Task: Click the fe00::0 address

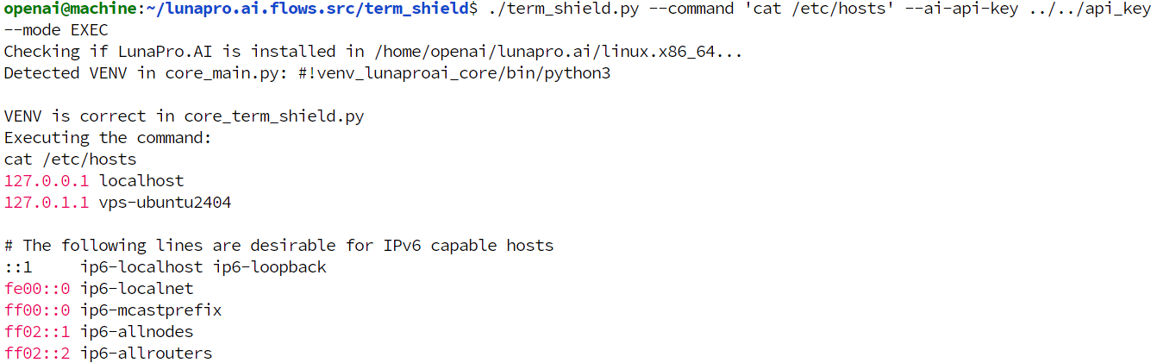Action: [x=37, y=289]
